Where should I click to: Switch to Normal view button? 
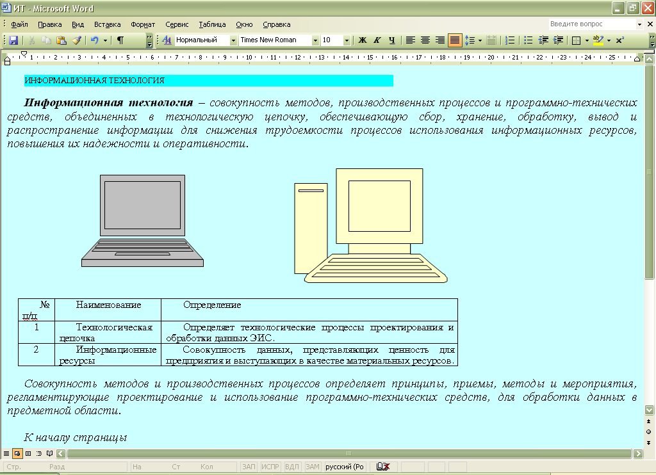coord(6,453)
